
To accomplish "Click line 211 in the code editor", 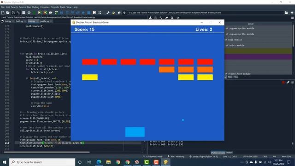I will pyautogui.click(x=78, y=143).
